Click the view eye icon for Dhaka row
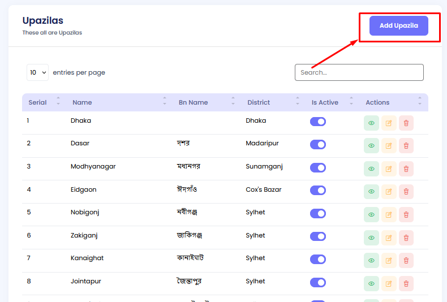 371,123
